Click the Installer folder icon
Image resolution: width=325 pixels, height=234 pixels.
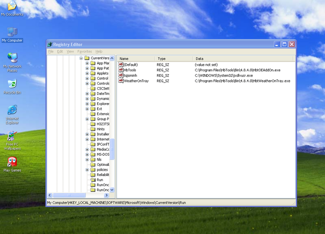pyautogui.click(x=93, y=134)
